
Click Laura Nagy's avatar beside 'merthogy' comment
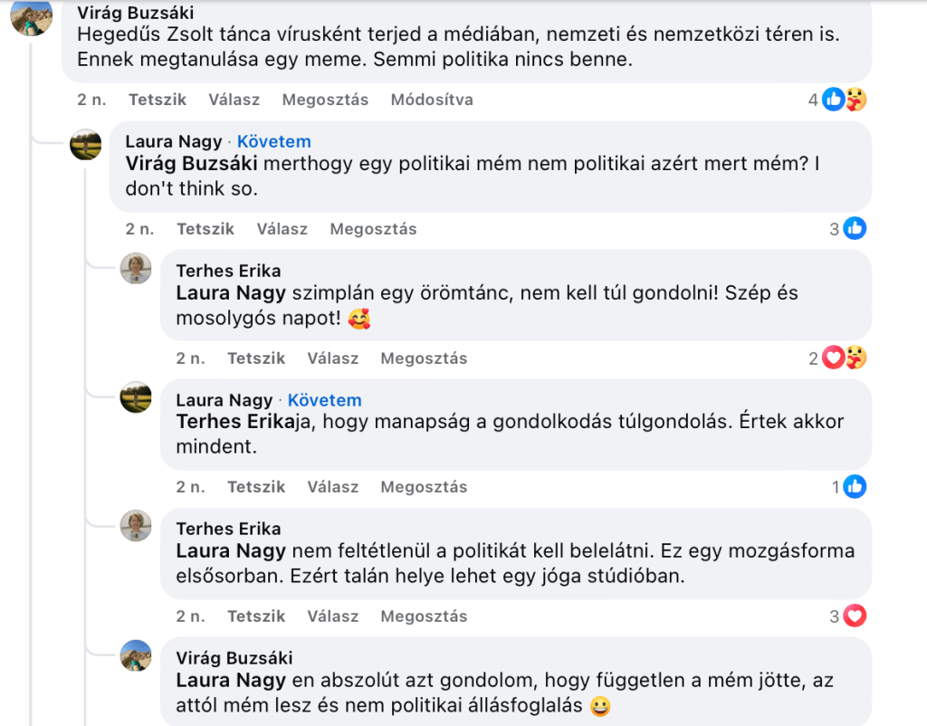click(86, 144)
